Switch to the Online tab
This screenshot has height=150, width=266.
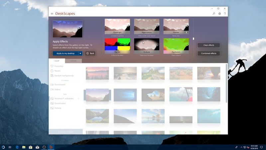point(73,61)
